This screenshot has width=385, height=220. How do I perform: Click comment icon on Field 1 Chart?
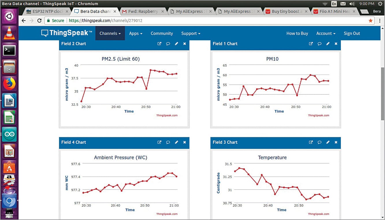point(319,44)
